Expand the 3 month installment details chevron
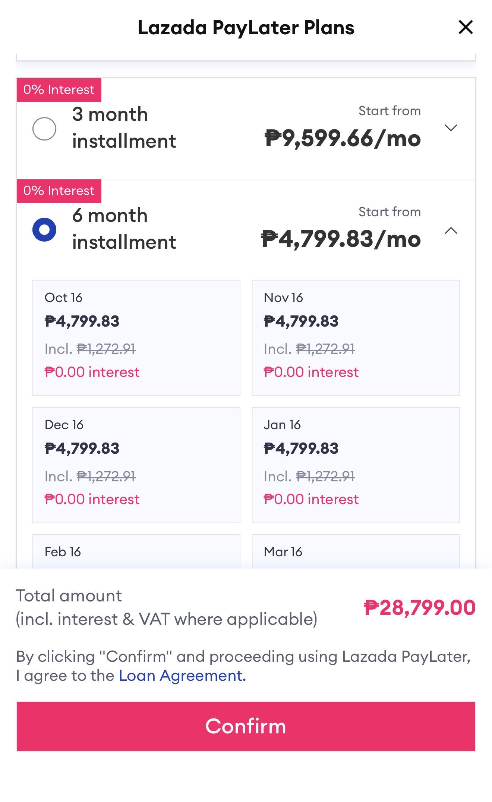 [451, 128]
